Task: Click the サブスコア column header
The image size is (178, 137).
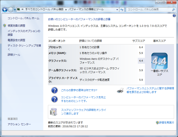Action: [x=139, y=41]
